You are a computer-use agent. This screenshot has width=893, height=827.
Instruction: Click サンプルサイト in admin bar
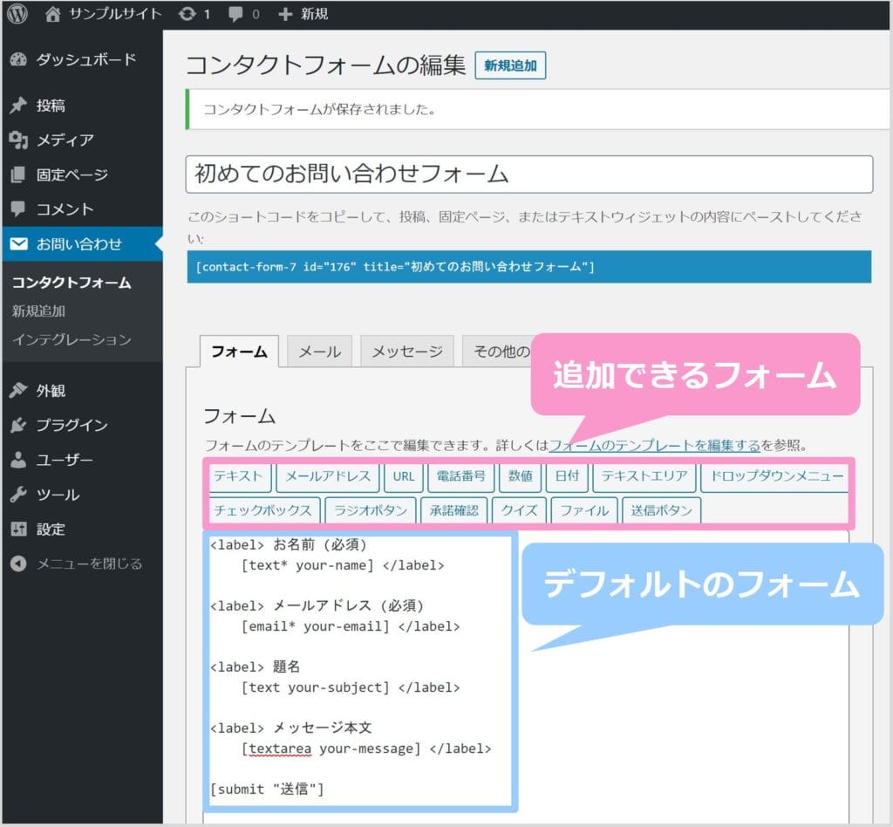(115, 14)
